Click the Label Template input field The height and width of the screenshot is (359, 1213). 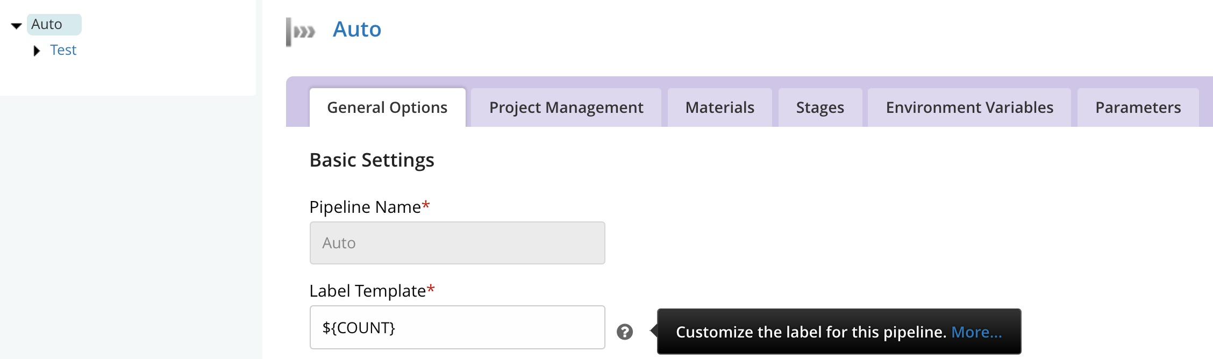tap(457, 327)
